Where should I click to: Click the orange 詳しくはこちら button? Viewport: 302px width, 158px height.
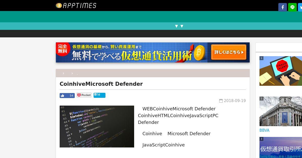point(229,52)
